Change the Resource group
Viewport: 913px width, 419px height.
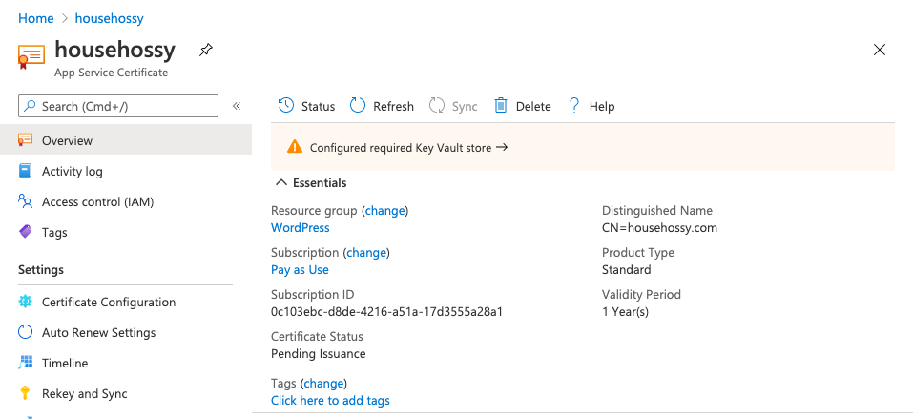coord(384,211)
